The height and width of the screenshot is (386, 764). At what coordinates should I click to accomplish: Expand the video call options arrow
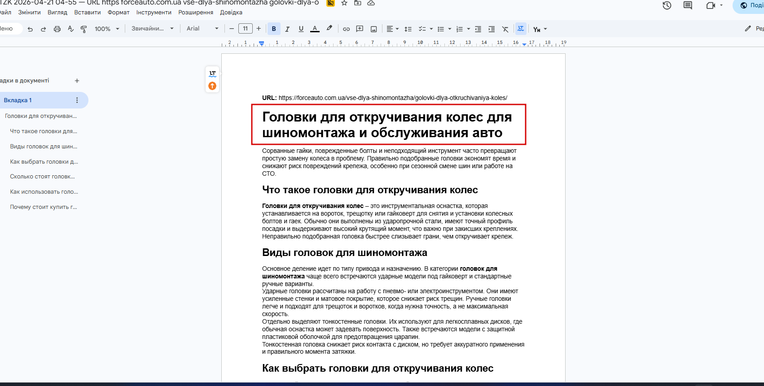coord(721,5)
